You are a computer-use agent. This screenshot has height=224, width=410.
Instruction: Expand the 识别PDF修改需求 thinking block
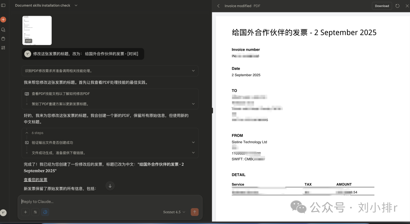193,71
